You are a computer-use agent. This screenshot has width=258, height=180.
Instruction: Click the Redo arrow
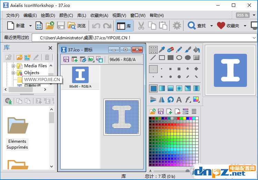click(x=107, y=26)
